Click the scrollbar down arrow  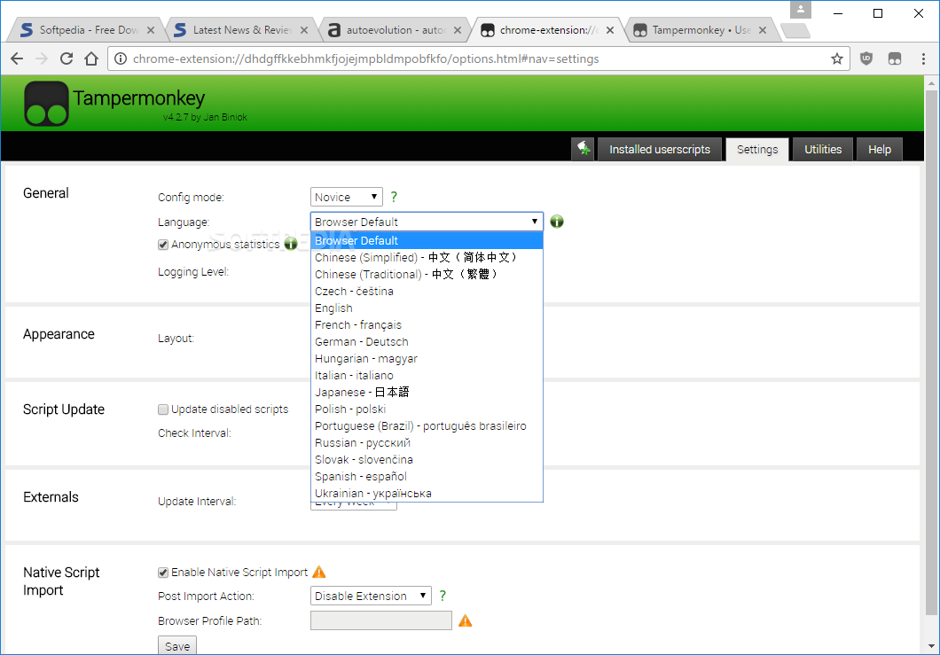[x=931, y=646]
